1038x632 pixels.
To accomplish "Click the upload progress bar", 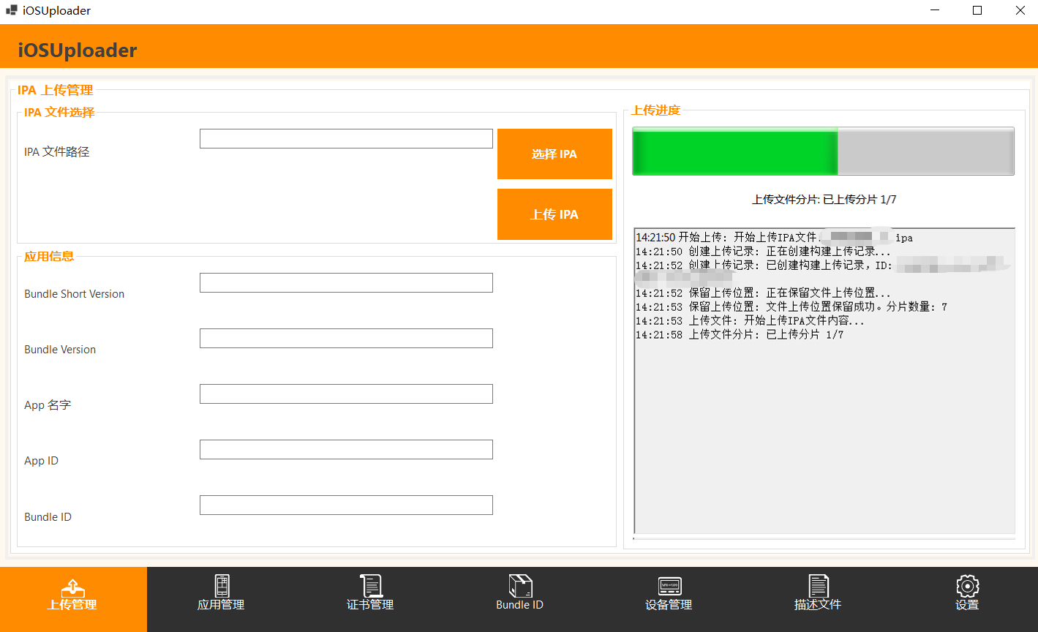I will pos(822,151).
